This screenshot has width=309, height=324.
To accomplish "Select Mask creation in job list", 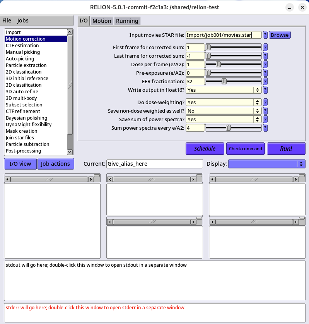I will 36,131.
